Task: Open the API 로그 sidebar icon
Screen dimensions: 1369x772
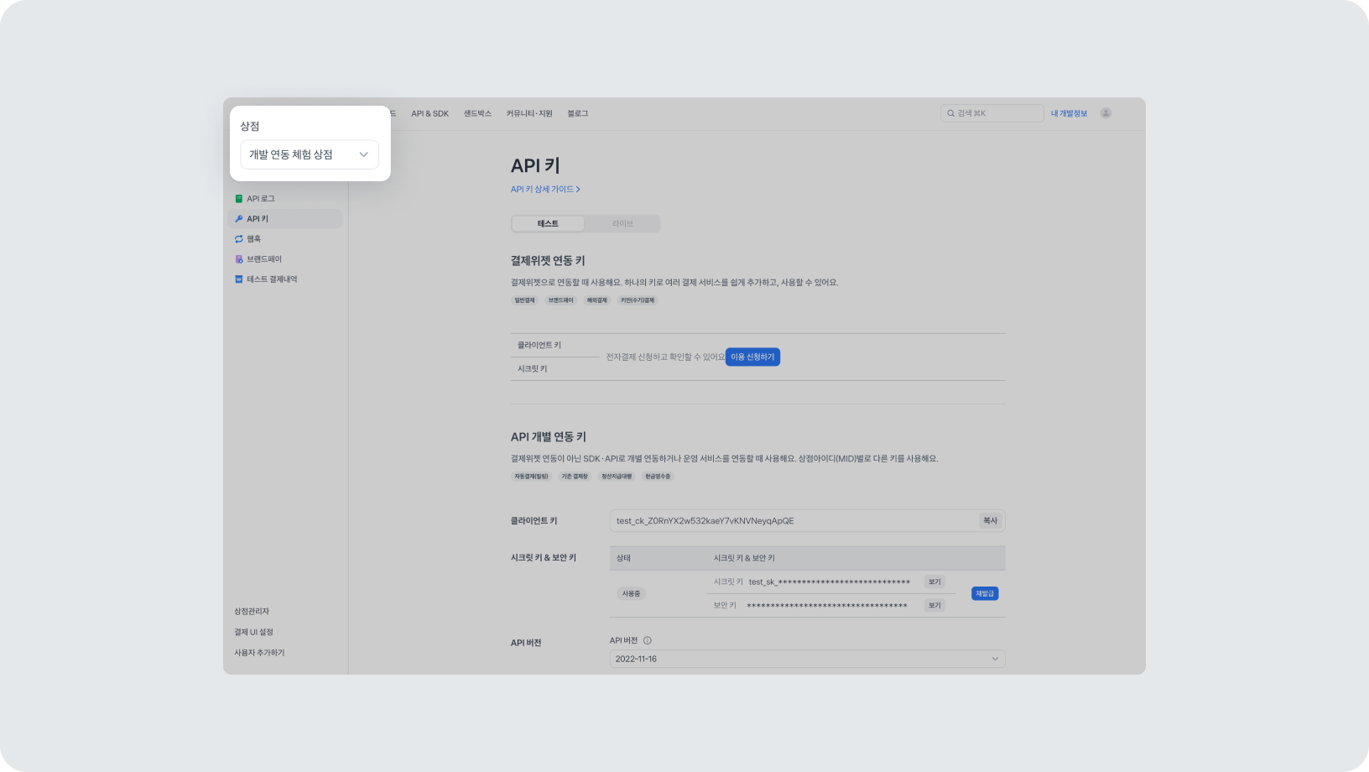Action: 239,199
